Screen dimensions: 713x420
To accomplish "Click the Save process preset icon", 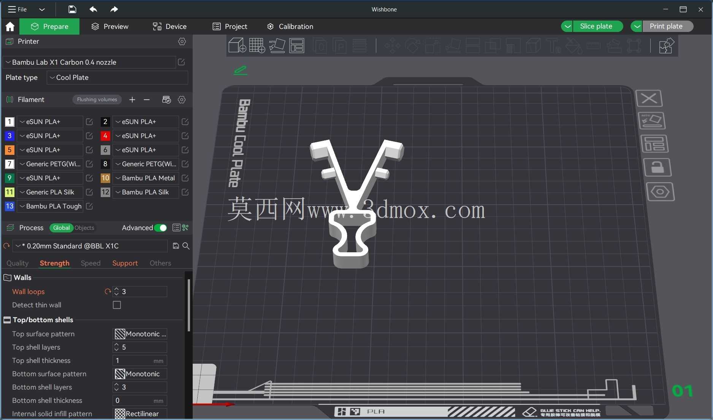I will (x=176, y=246).
